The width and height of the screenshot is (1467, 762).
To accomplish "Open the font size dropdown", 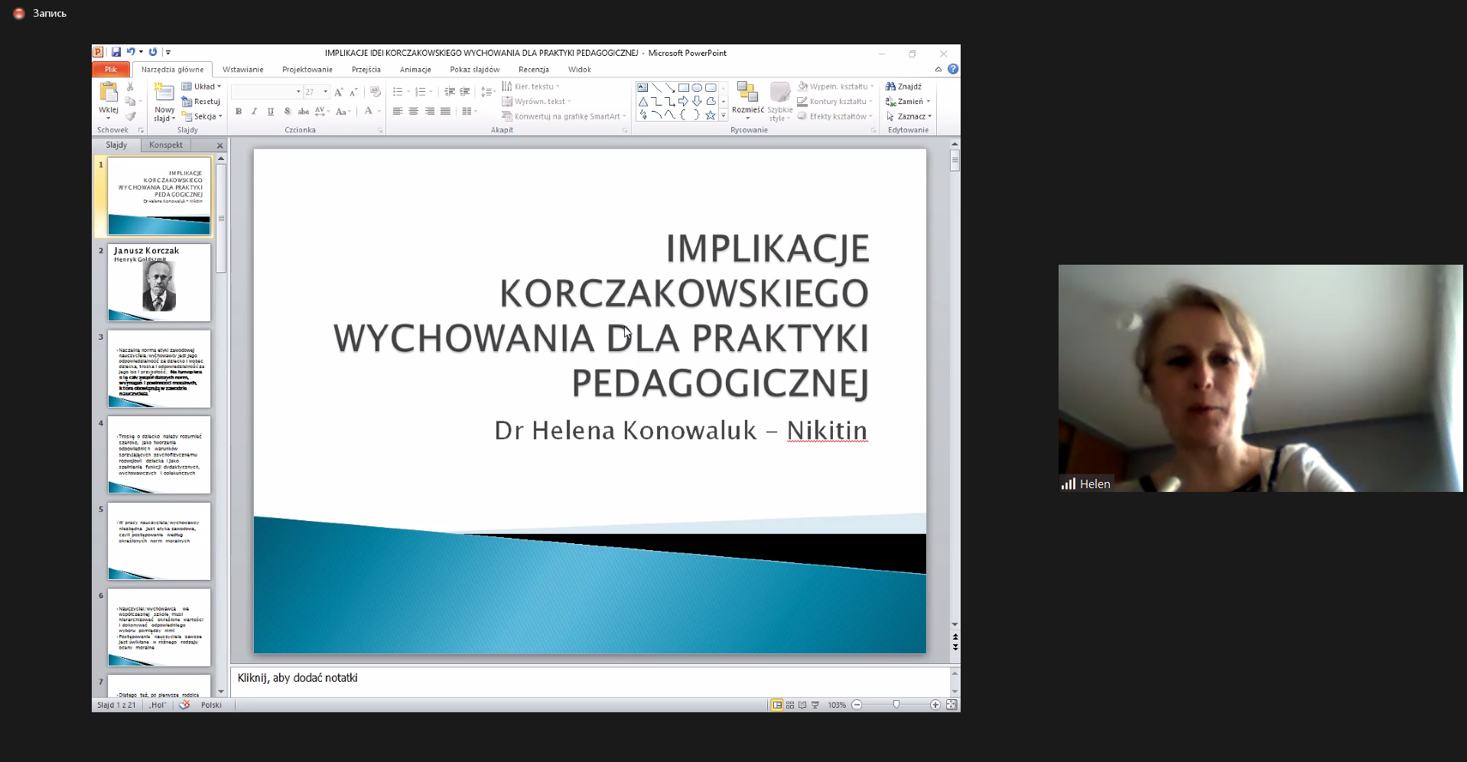I will pos(325,92).
